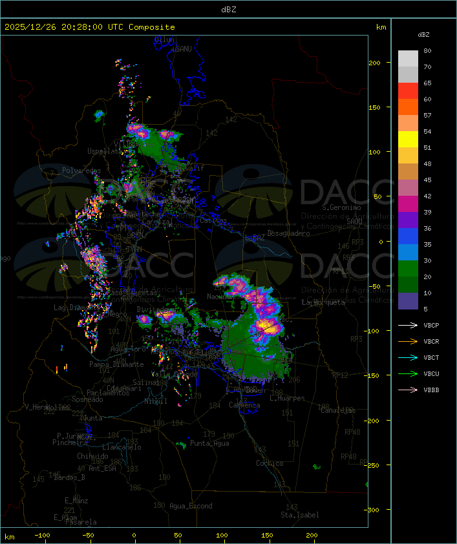Click the VBCP legend label

431,326
